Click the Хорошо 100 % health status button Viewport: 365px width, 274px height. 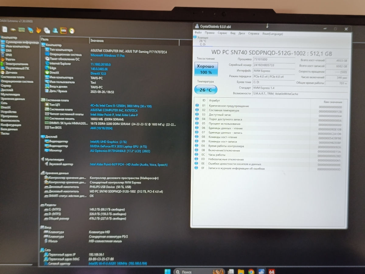(206, 69)
